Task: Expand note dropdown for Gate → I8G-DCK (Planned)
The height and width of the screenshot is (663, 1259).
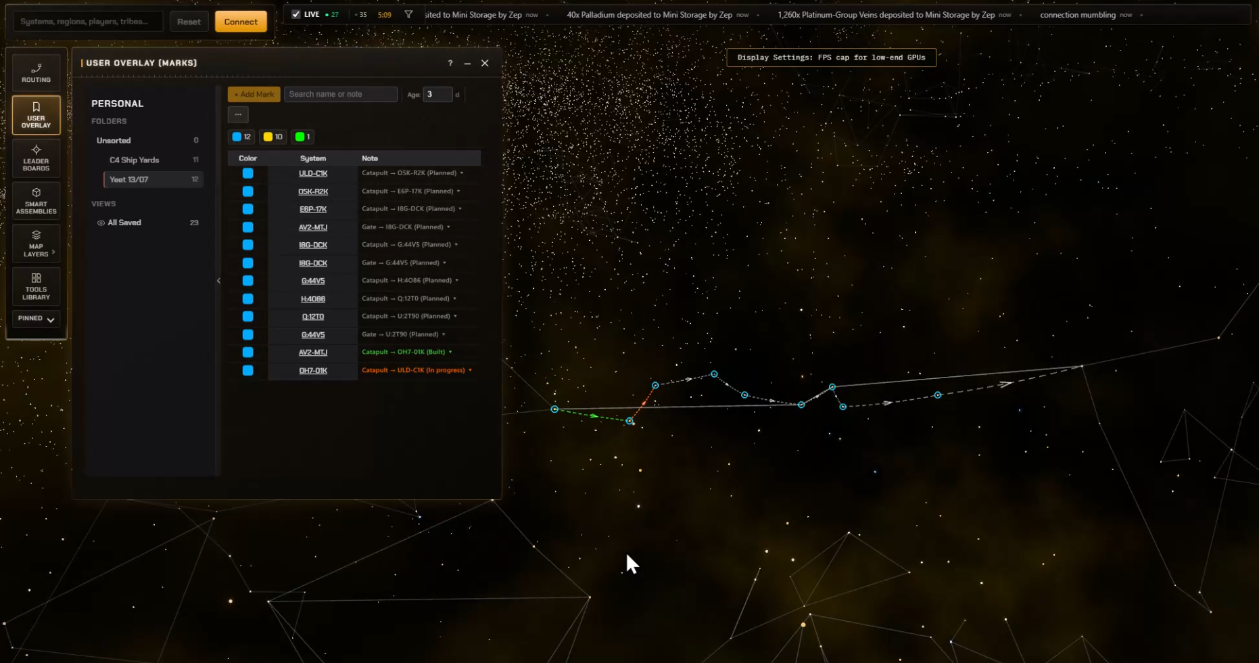Action: tap(448, 227)
